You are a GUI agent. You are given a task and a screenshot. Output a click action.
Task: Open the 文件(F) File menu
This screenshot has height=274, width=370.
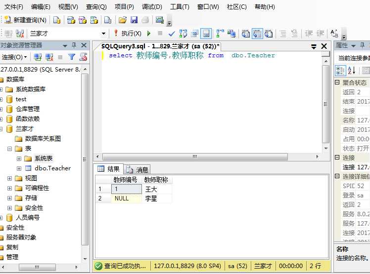14,7
